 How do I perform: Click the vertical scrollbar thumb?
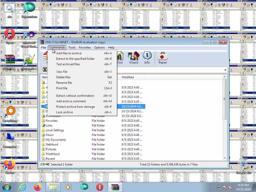coord(225,99)
